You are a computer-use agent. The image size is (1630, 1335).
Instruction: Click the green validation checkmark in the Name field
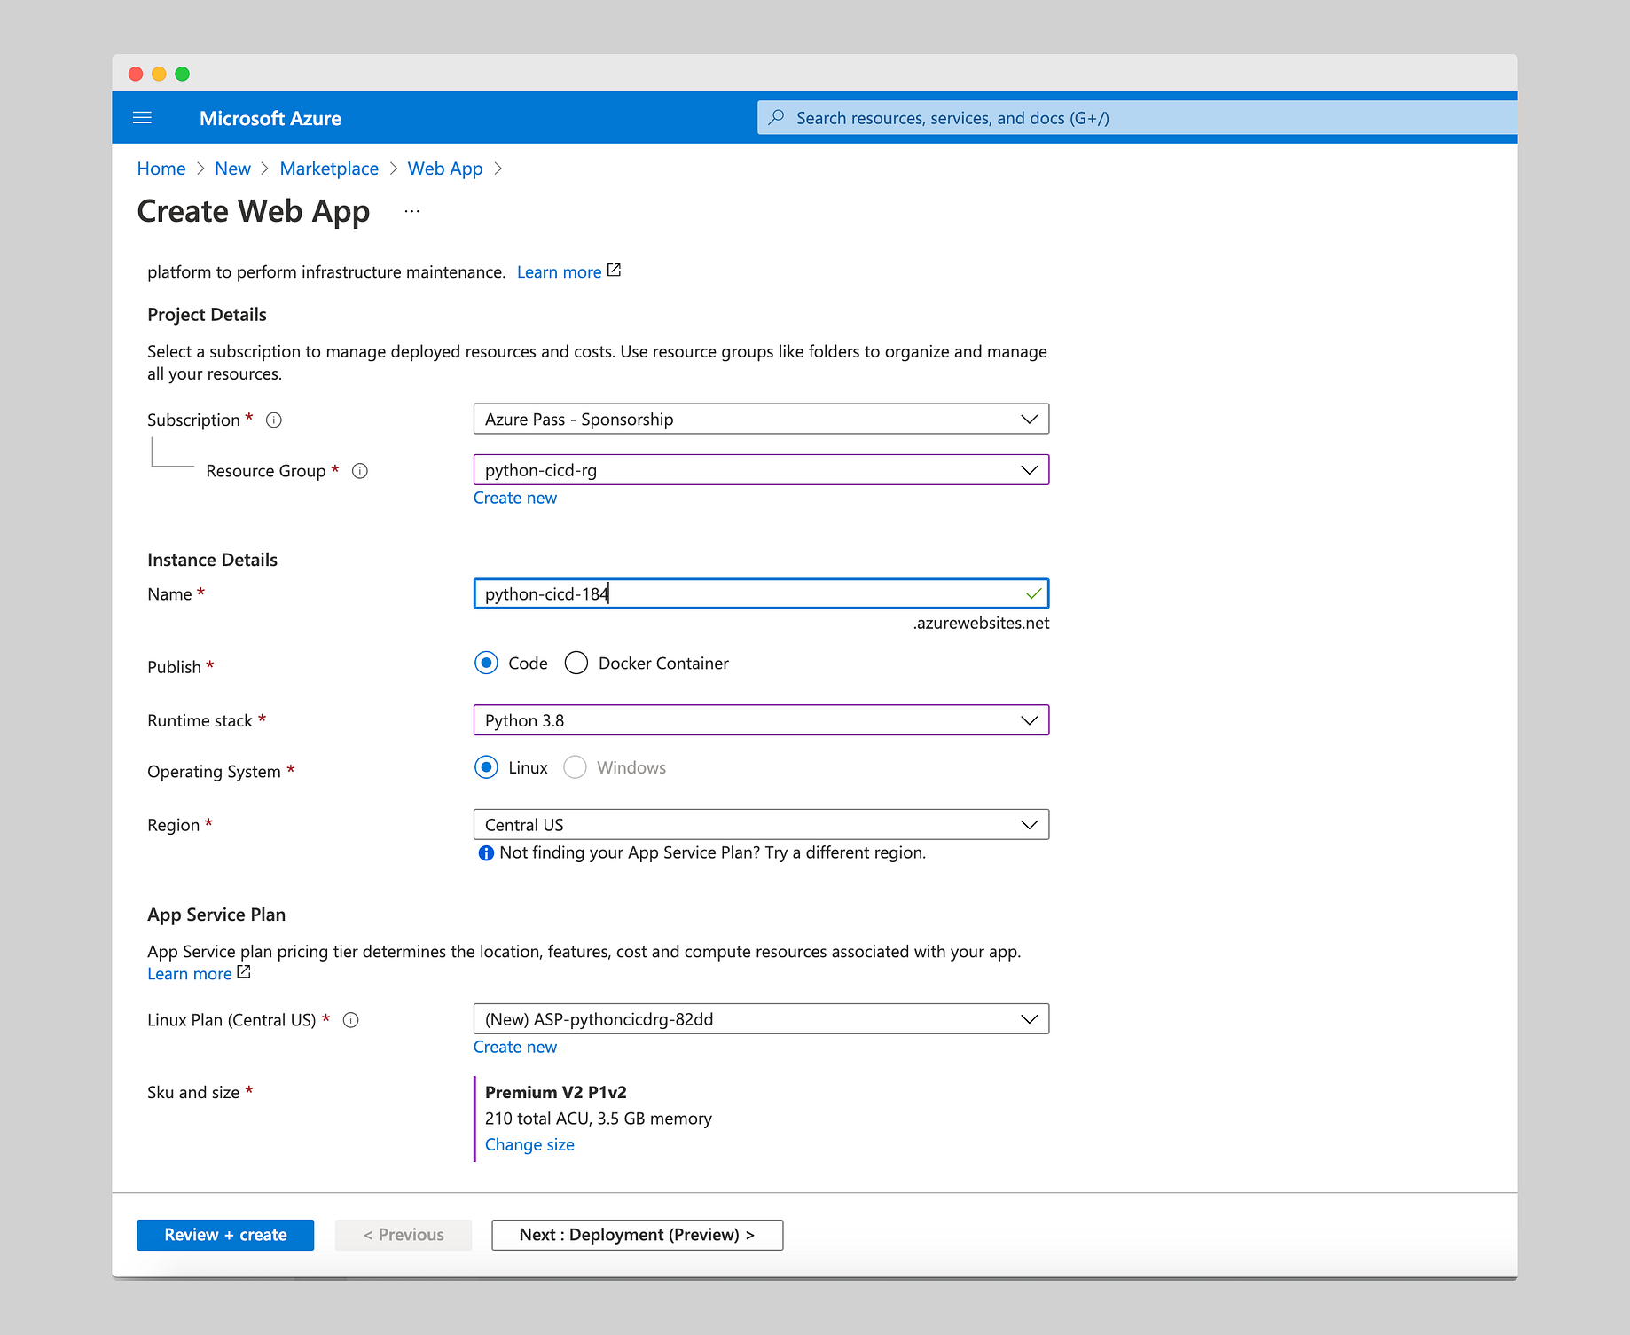pos(1033,593)
